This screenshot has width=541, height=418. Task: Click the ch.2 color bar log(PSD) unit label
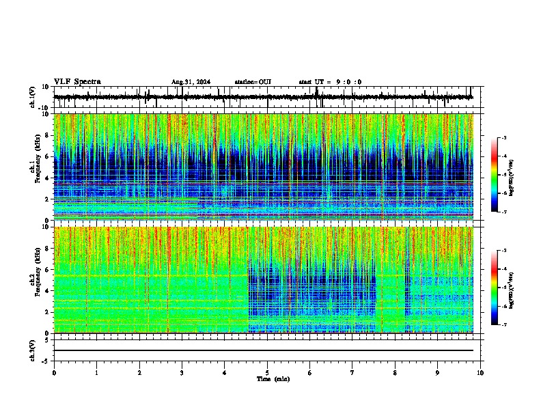click(x=512, y=290)
